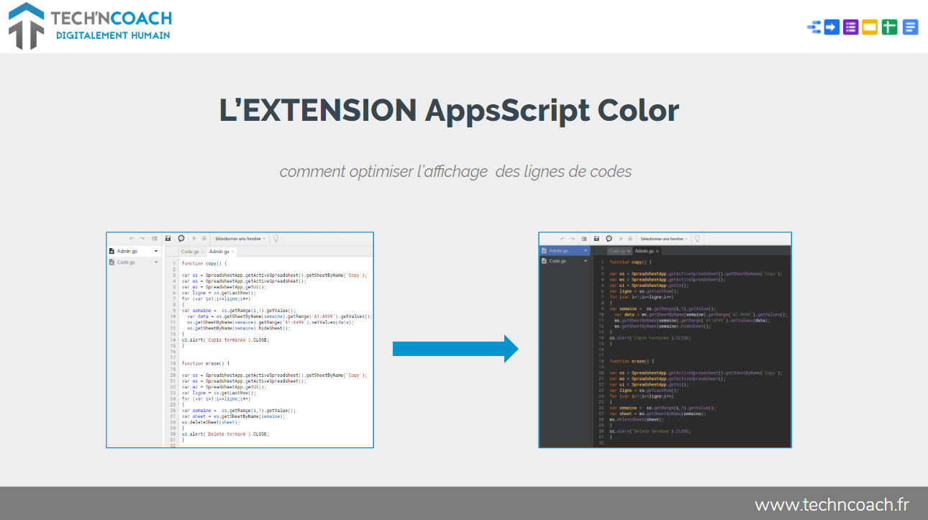Click line number 14 in the dark editor gutter
Viewport: 928px width, 520px height.
coord(601,337)
